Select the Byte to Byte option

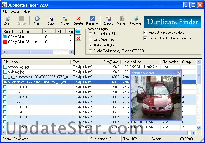[101, 45]
